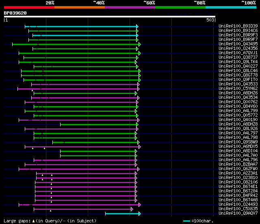Select the UniRef100_Q8LC46 label

pyautogui.click(x=238, y=71)
